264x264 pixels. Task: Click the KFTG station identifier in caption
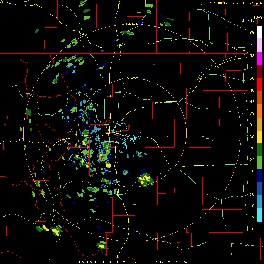point(140,262)
